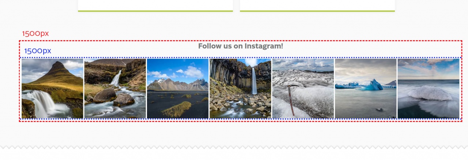Click the green underline of the left card

point(155,11)
